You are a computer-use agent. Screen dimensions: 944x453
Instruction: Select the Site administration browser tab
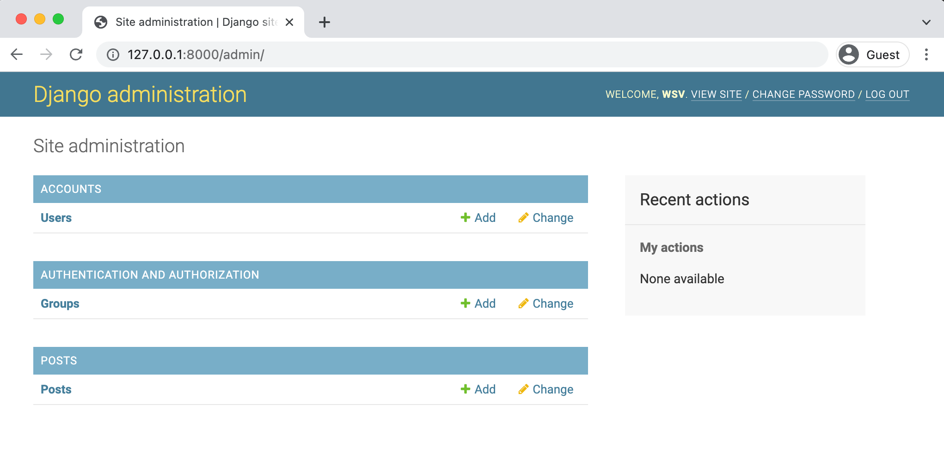(193, 22)
